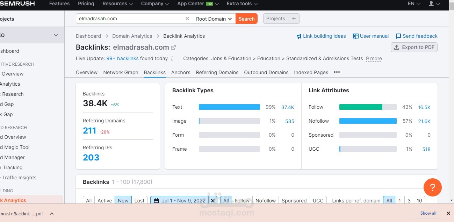
Task: Expand the Extra tools menu
Action: tap(242, 4)
